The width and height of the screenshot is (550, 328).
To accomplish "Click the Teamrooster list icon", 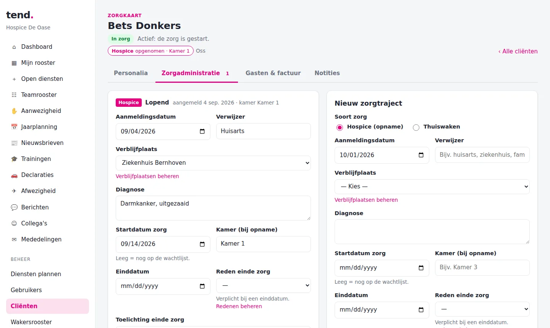I will click(x=14, y=95).
